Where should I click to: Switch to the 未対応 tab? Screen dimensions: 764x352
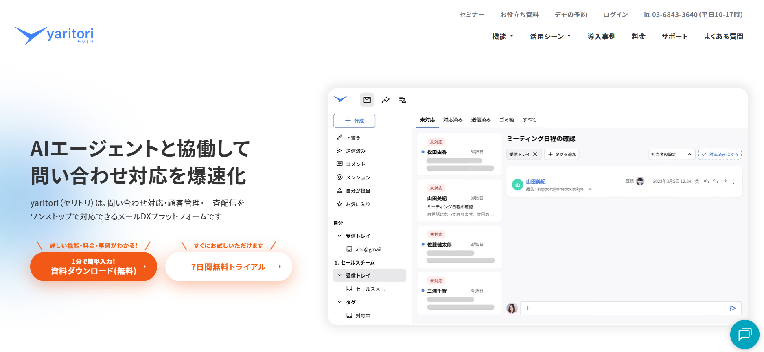[x=427, y=120]
